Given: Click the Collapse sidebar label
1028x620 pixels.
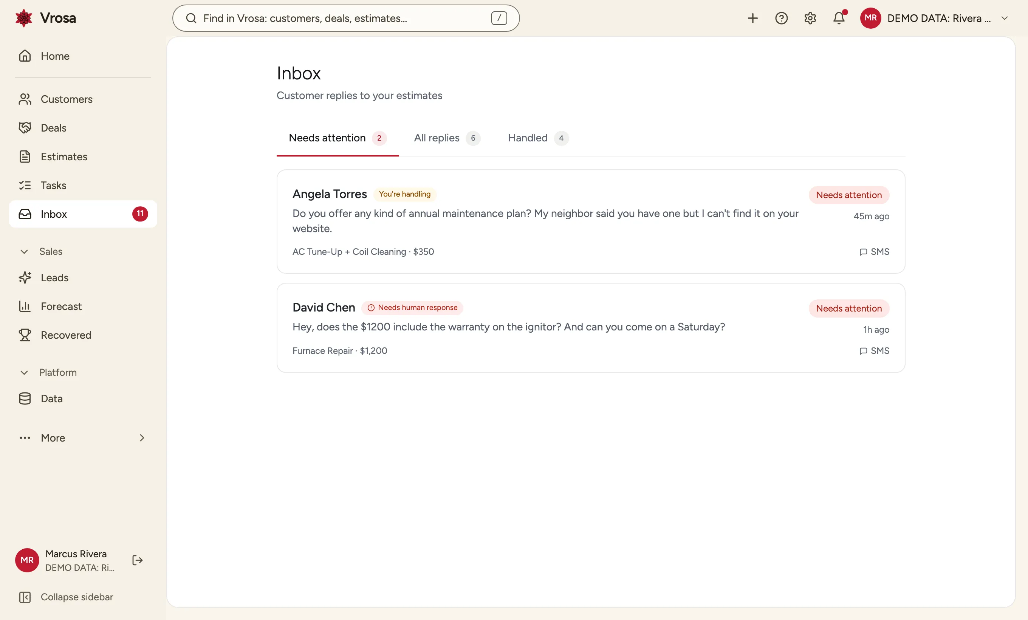Looking at the screenshot, I should [77, 597].
